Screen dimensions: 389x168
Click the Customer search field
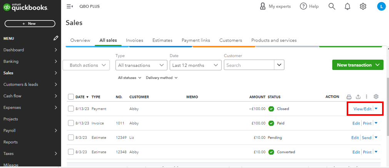(x=249, y=65)
